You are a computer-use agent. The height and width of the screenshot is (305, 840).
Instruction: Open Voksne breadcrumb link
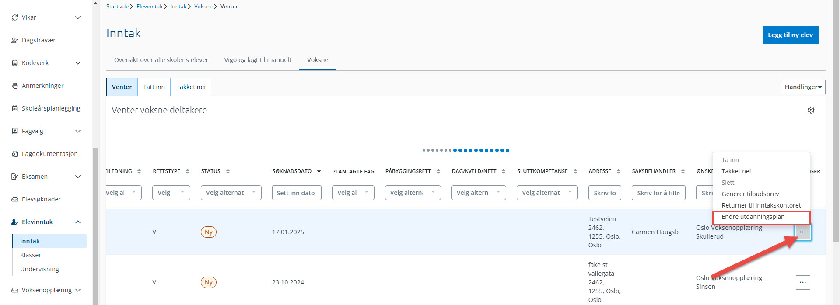[x=203, y=7]
